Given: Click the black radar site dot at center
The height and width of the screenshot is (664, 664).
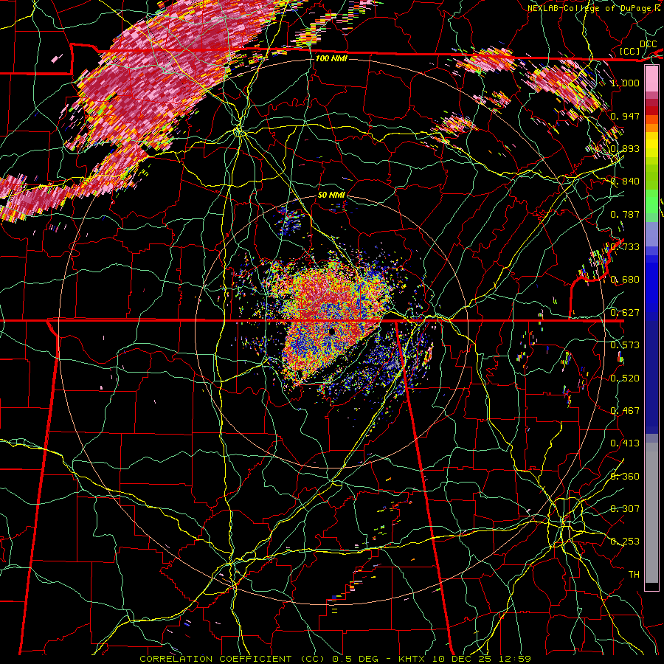Looking at the screenshot, I should click(x=332, y=331).
